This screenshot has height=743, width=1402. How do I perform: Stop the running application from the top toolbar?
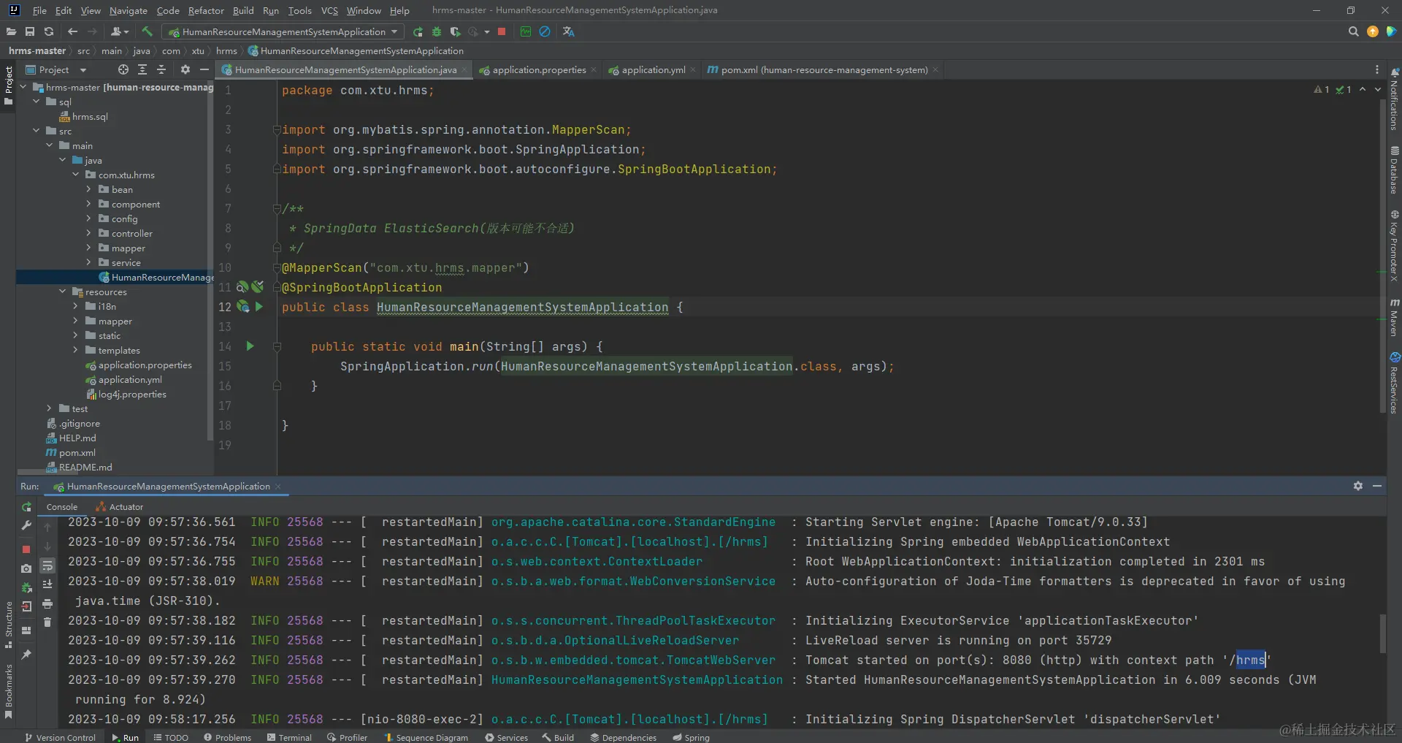[x=502, y=31]
